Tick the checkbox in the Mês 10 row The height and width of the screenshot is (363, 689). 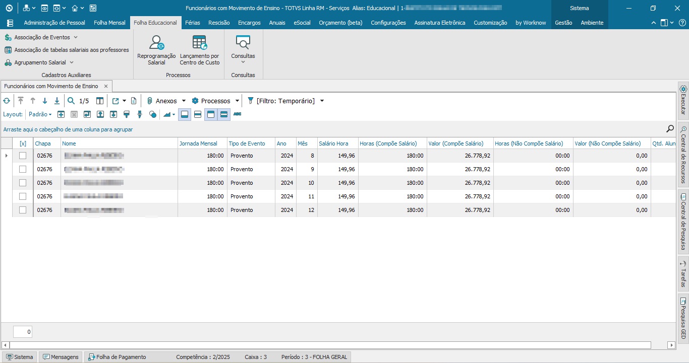(x=23, y=183)
